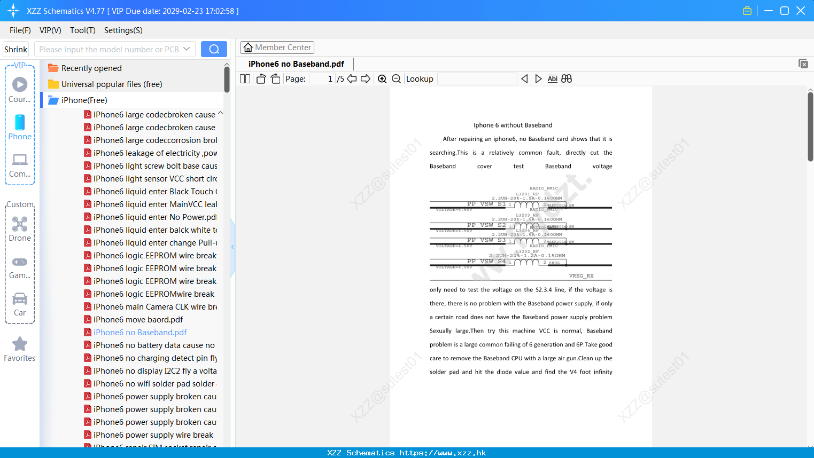Open iPhone6 logic EEPROMwire break file
Image resolution: width=814 pixels, height=458 pixels.
coord(149,294)
